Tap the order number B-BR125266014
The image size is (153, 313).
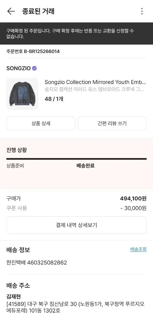(33, 51)
